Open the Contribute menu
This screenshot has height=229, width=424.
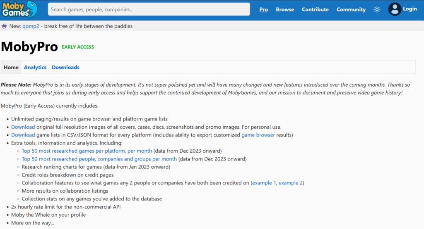click(315, 9)
